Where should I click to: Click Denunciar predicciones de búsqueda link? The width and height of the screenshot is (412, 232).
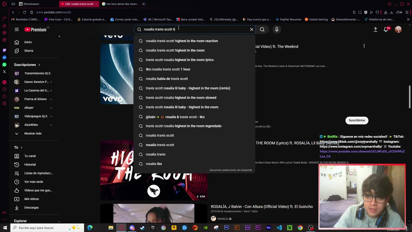tap(230, 170)
